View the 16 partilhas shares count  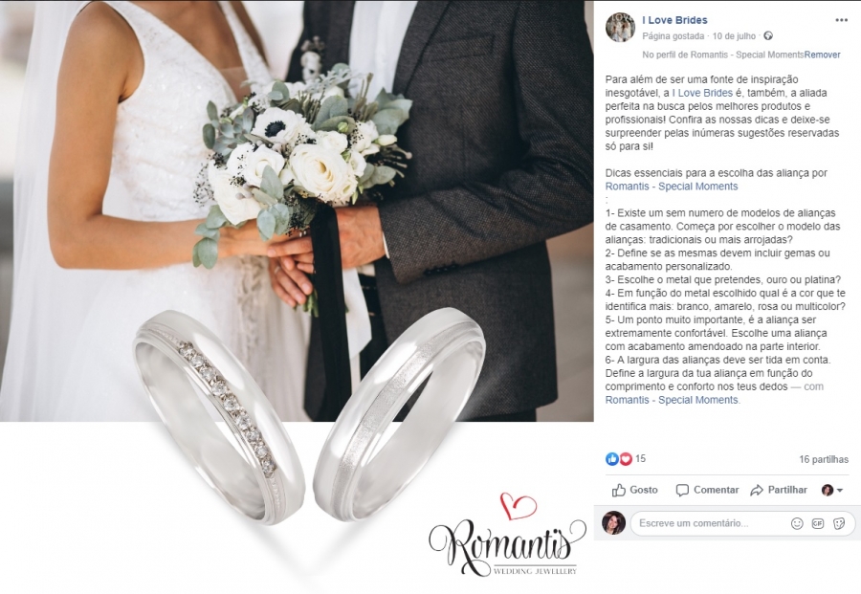point(824,459)
